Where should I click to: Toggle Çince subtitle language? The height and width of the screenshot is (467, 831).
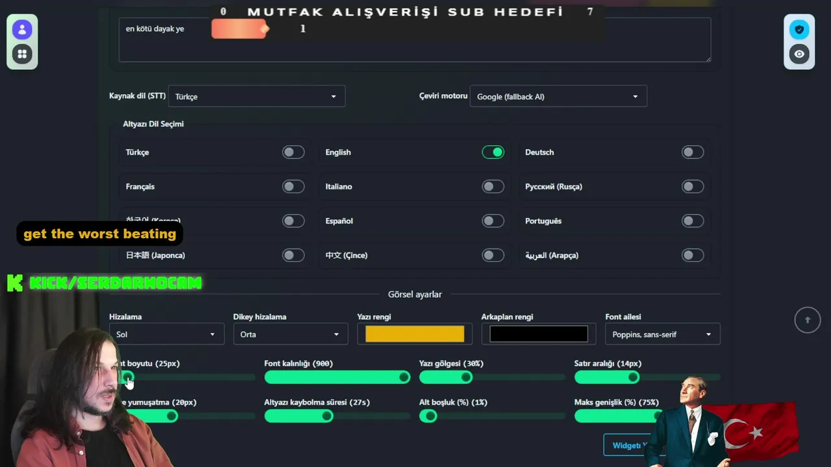493,255
